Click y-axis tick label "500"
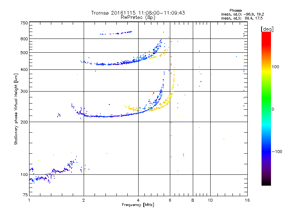Screen dimensions: 291x218 (24, 53)
